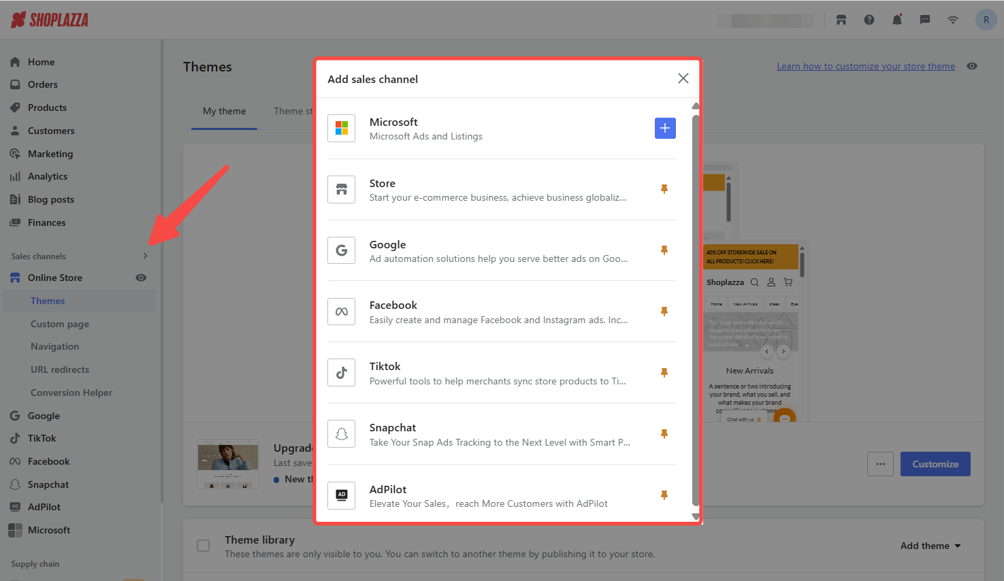
Task: Switch to My theme tab
Action: click(x=225, y=111)
